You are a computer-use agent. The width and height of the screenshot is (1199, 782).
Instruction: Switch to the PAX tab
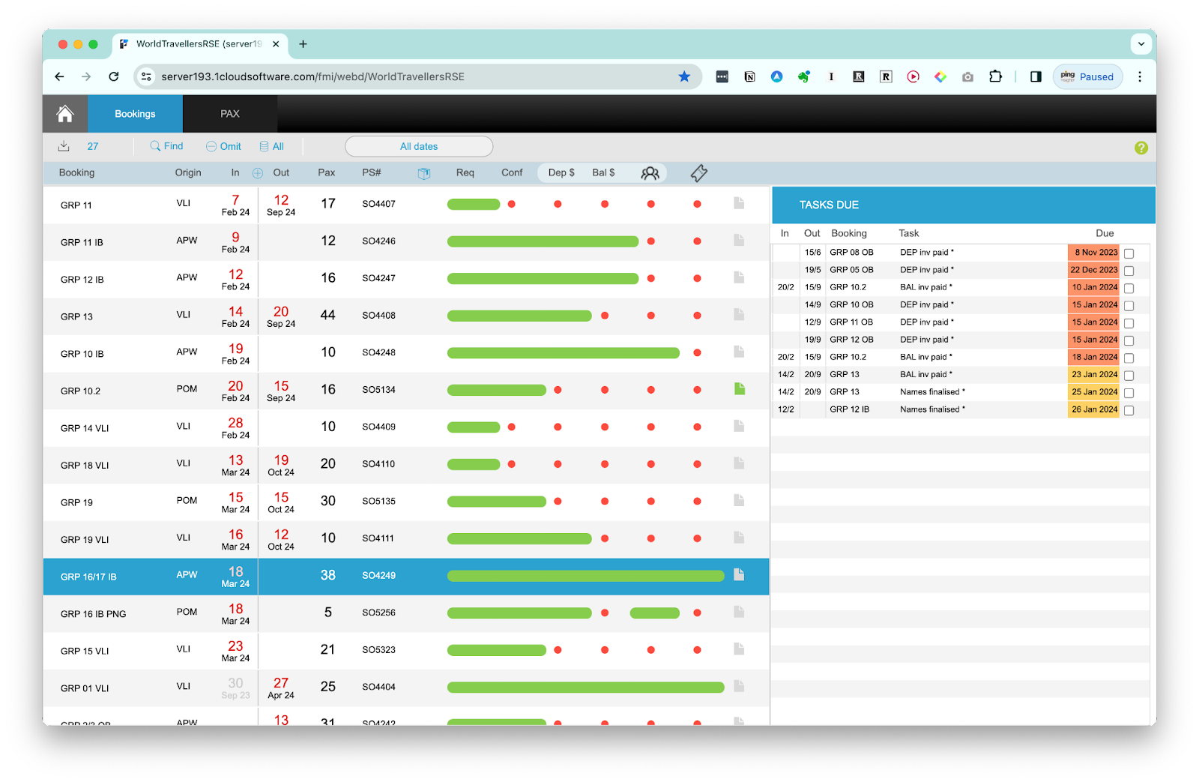(x=230, y=114)
